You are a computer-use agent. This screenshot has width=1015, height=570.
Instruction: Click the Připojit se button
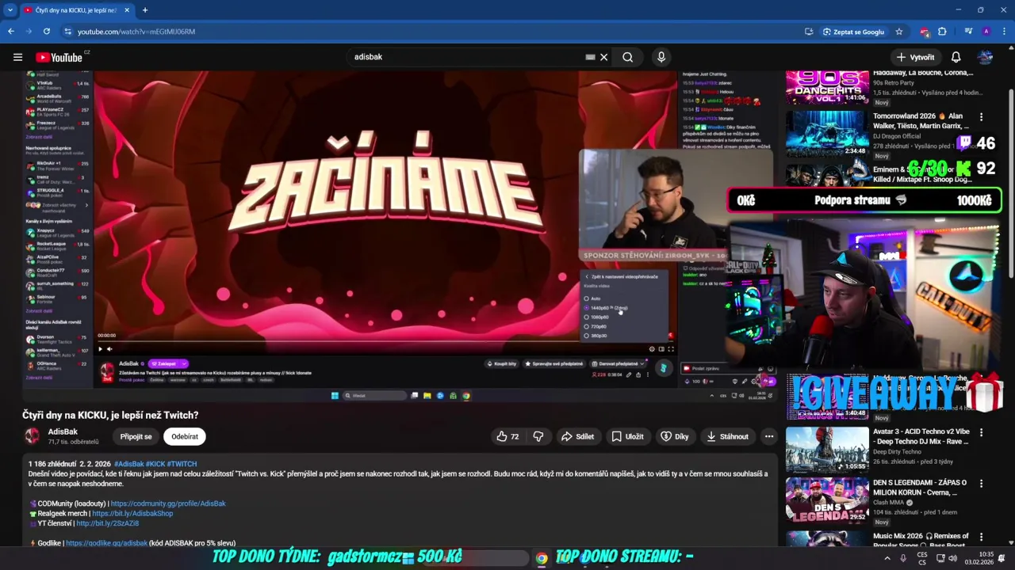click(x=136, y=436)
